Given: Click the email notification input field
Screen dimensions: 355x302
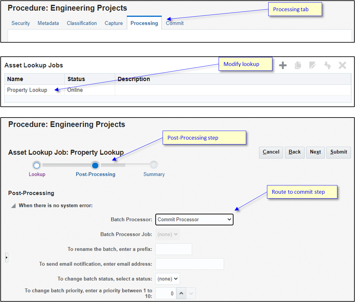Looking at the screenshot, I should pos(189,264).
